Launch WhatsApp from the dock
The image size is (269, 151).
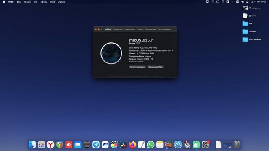(150, 145)
